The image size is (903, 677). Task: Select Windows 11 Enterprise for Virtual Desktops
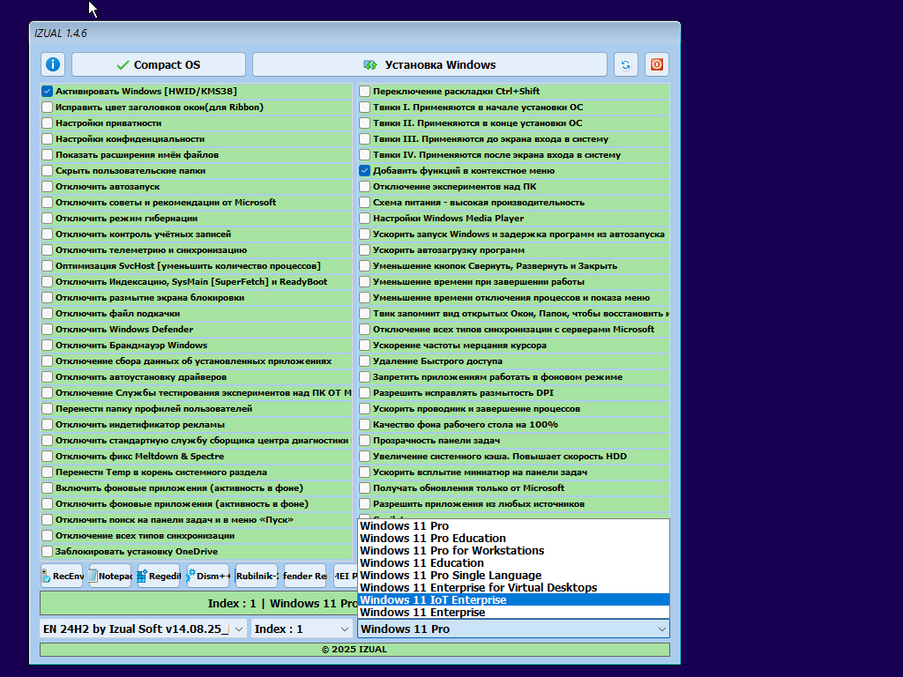coord(514,588)
